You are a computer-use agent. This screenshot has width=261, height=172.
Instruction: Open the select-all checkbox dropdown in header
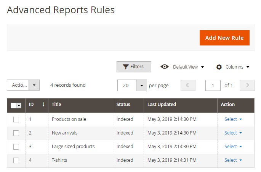(x=19, y=105)
